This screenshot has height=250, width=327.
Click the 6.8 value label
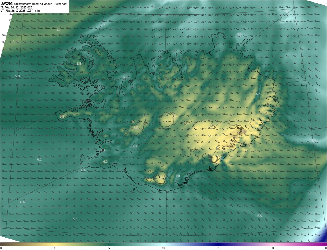103,151
